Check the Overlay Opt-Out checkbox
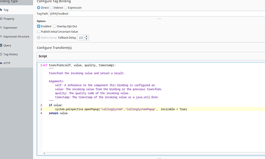Viewport: 265px width, 159px height. [55, 26]
